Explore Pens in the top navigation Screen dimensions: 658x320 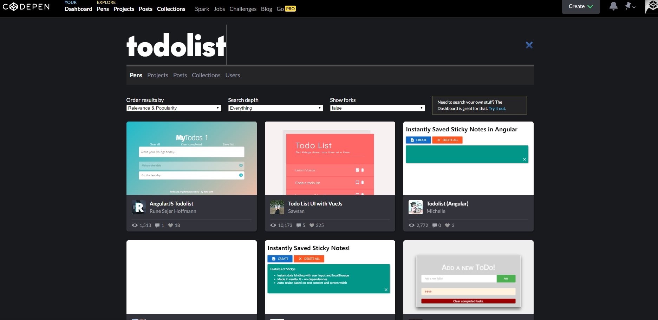point(103,9)
